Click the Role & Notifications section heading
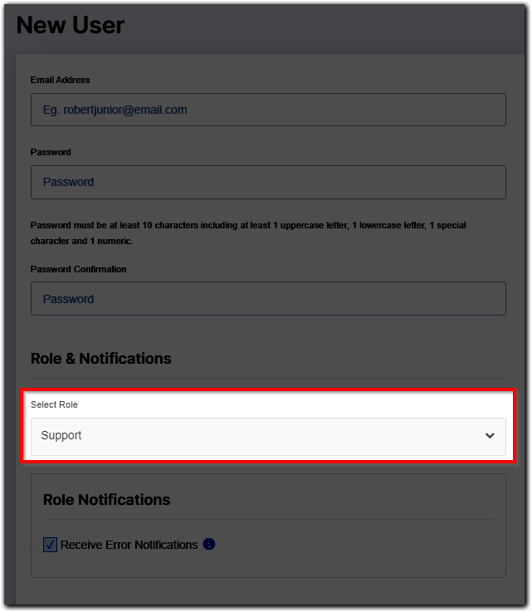532x612 pixels. pos(101,359)
